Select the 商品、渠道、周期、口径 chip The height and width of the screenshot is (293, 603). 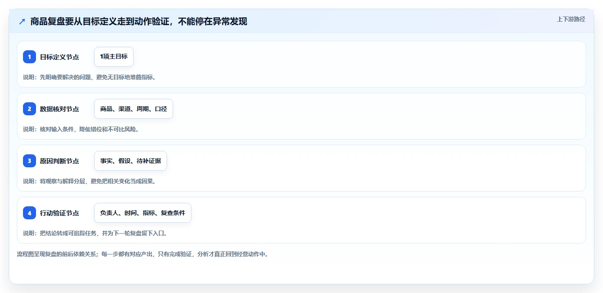(x=134, y=109)
